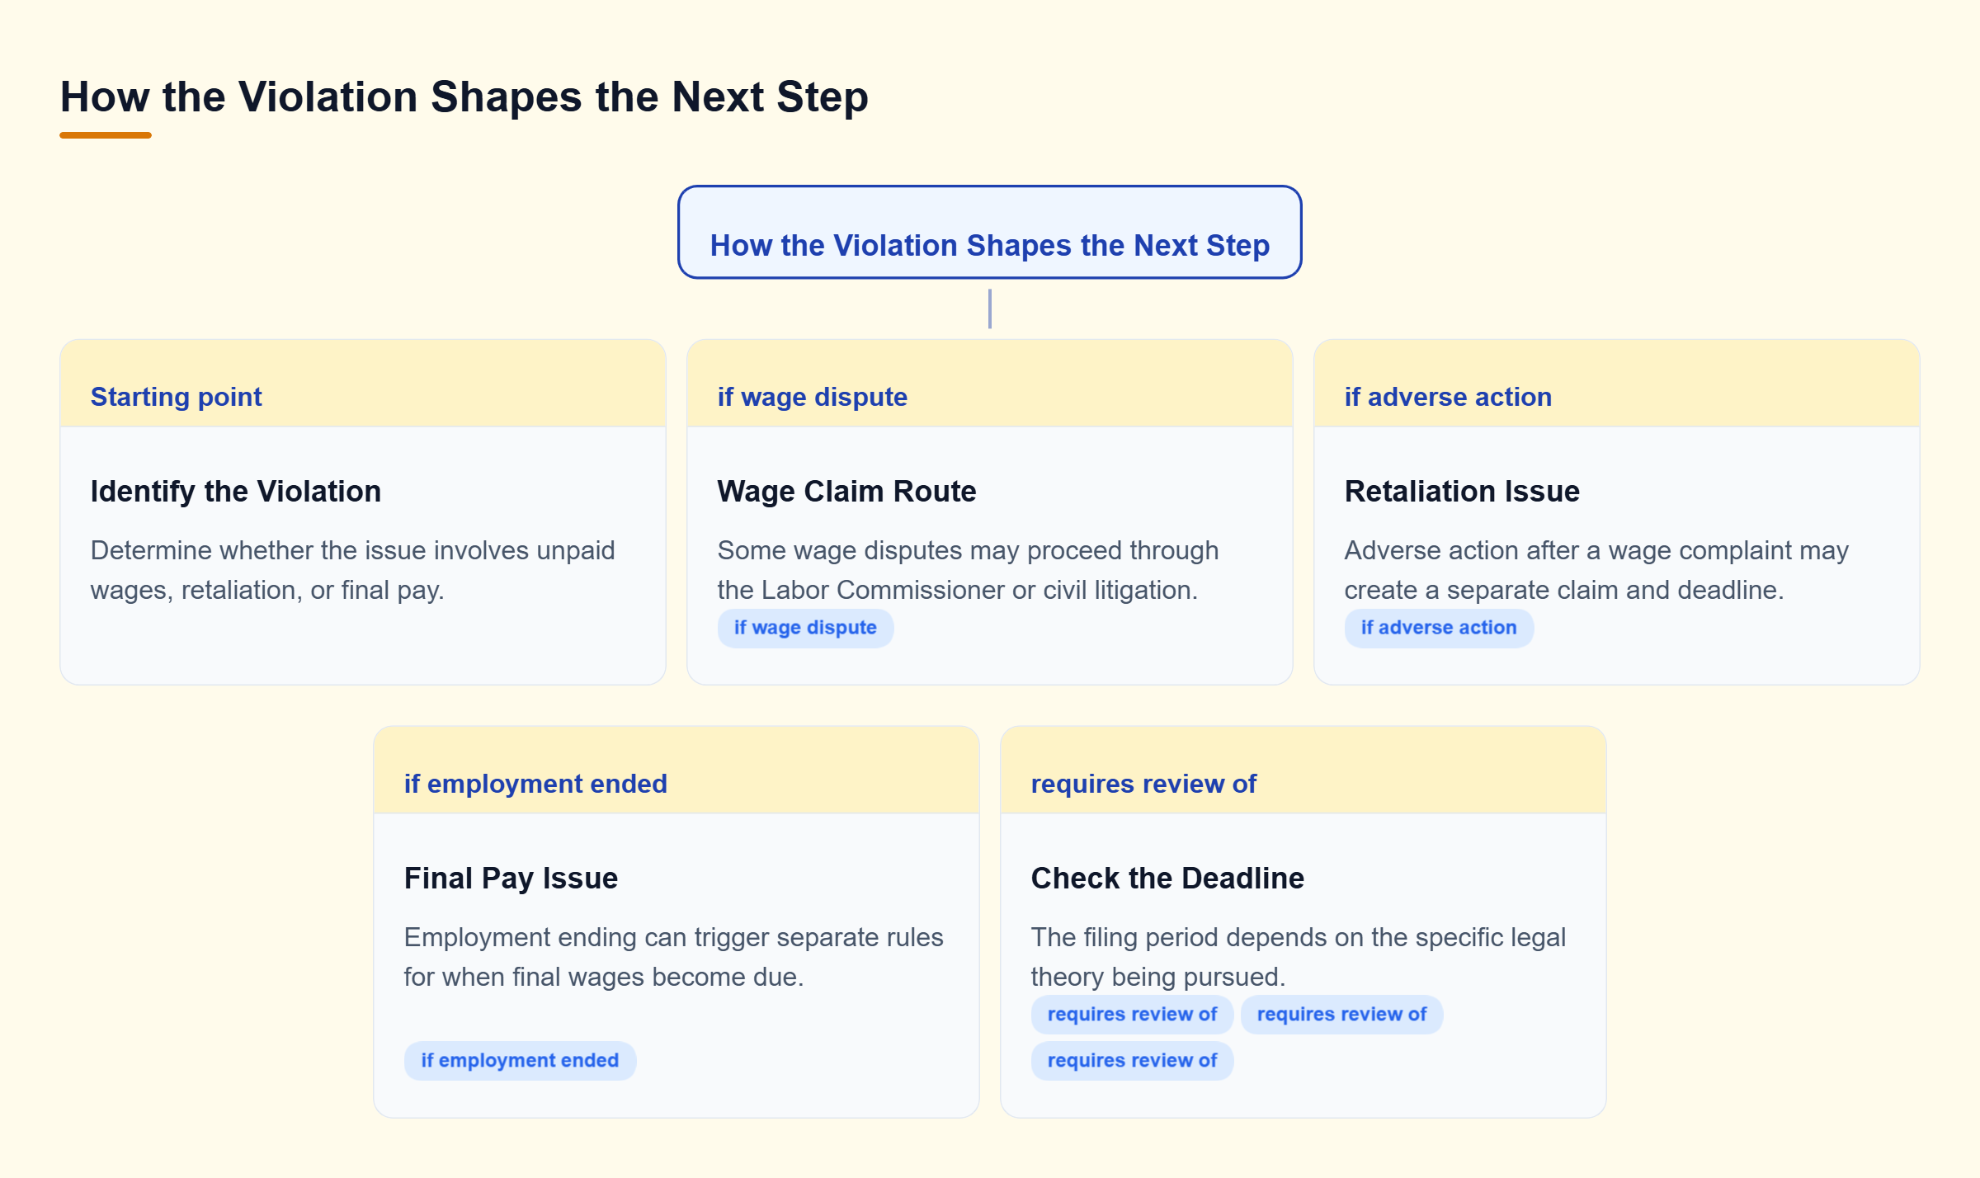Click the bottom-row 'requires review of' pill
The height and width of the screenshot is (1178, 1980).
pyautogui.click(x=1132, y=1061)
